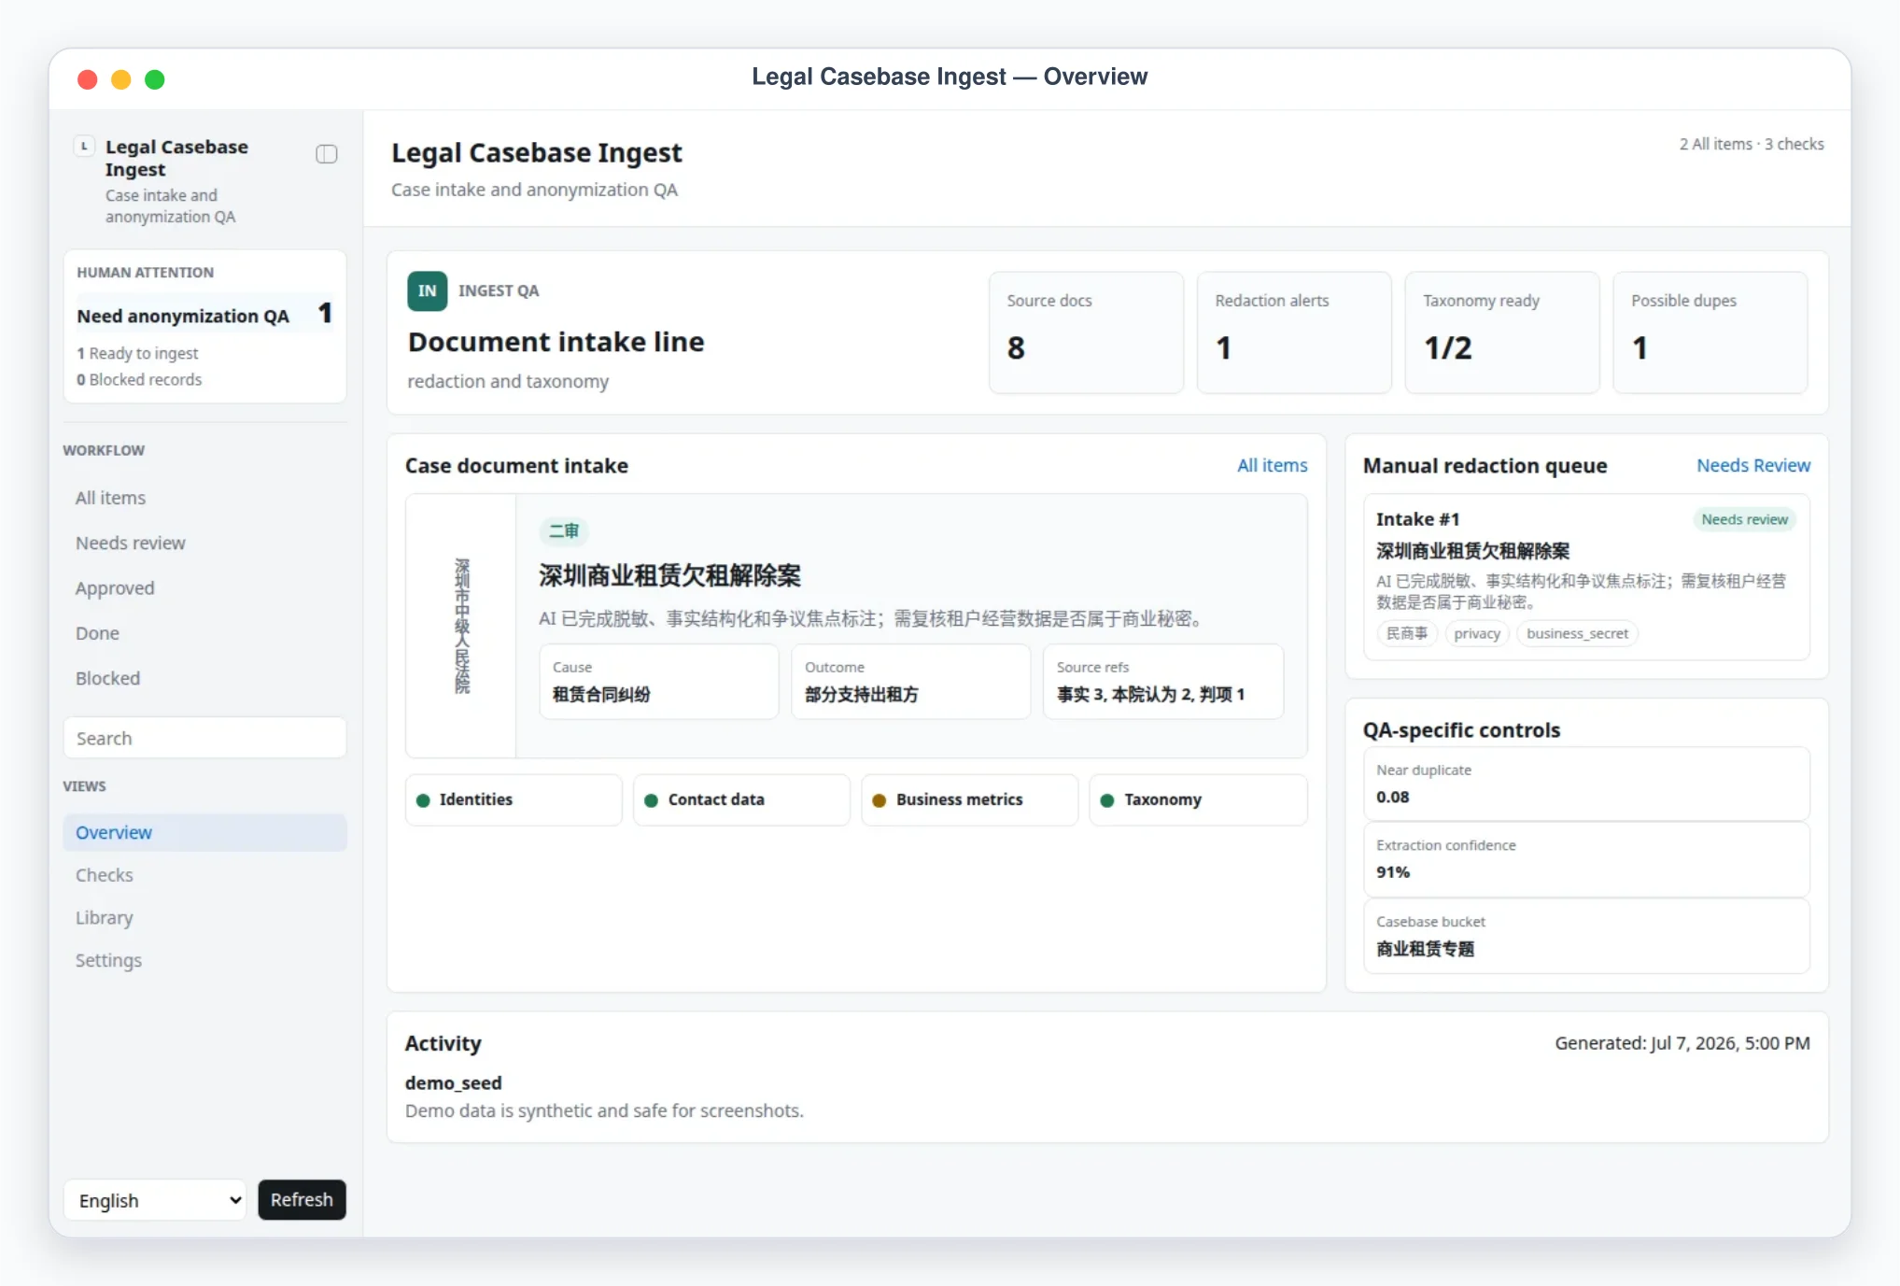Click the Generated timestamp text

[1682, 1043]
